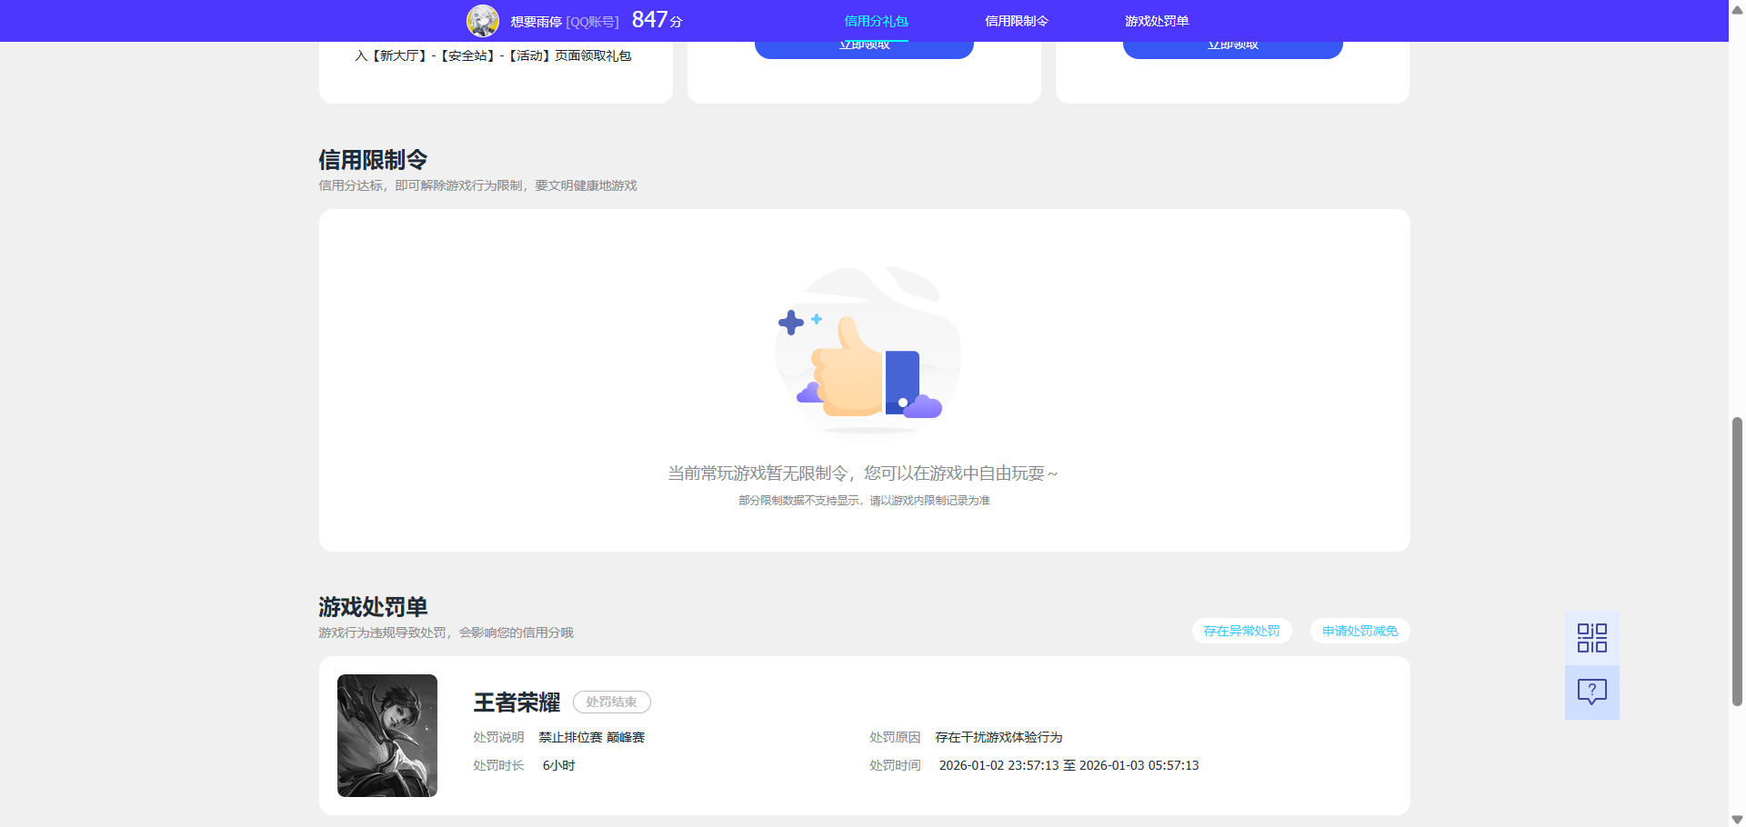This screenshot has width=1746, height=827.
Task: Click the scroll-down arrow of the scrollbar
Action: tap(1737, 818)
